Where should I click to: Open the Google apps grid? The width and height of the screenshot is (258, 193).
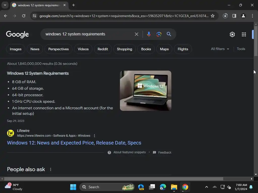click(244, 34)
